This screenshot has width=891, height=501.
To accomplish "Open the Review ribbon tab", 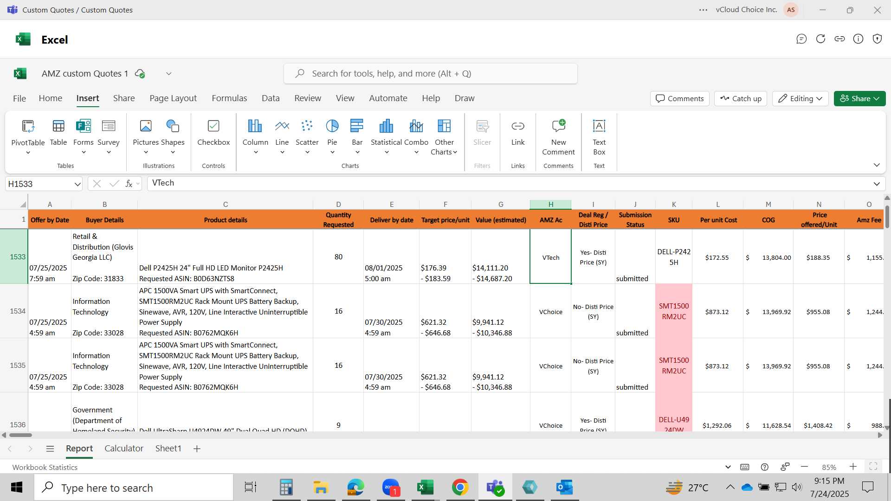I will [x=308, y=98].
